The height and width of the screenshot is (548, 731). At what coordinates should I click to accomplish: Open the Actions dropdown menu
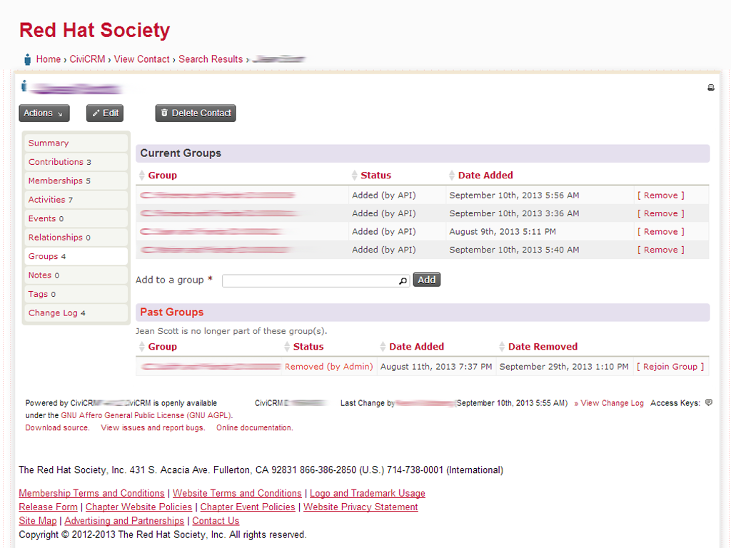tap(44, 113)
